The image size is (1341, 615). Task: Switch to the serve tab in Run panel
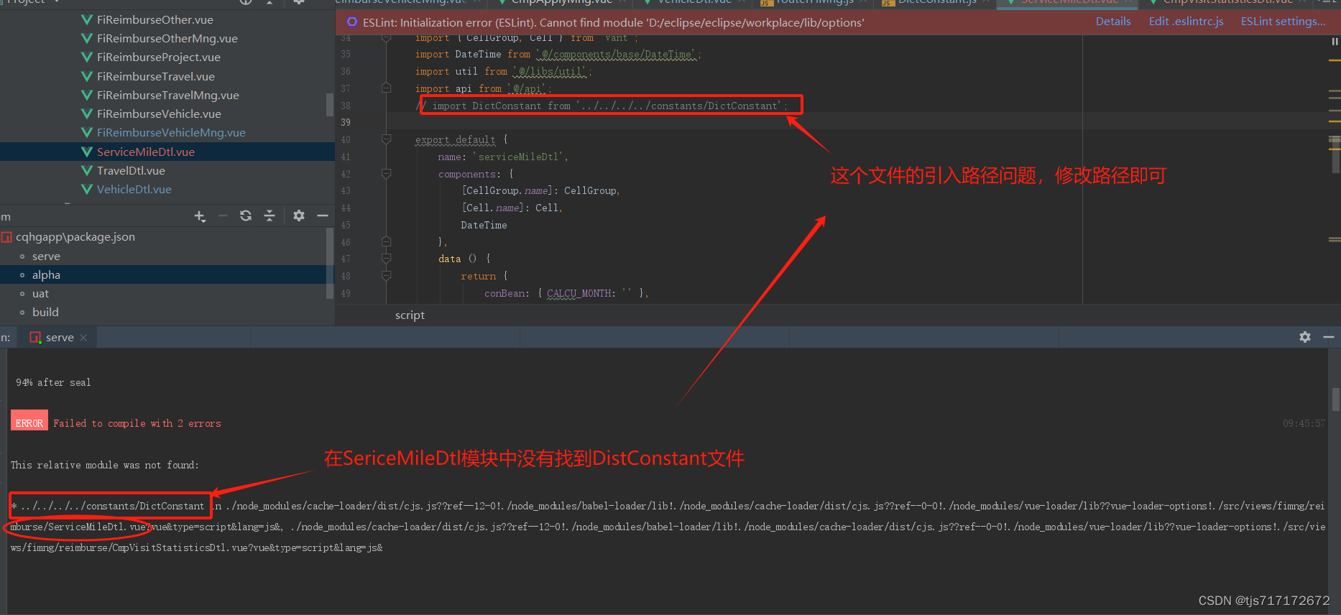click(60, 338)
